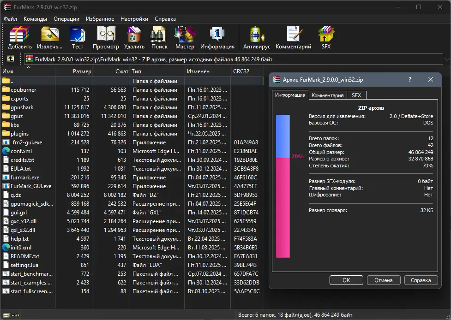Select the gpushark folder icon
Image resolution: width=451 pixels, height=320 pixels.
click(6, 107)
